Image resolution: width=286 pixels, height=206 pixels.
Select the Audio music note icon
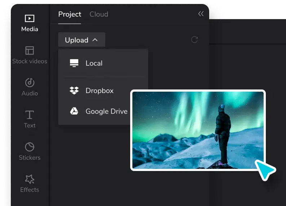tap(30, 82)
